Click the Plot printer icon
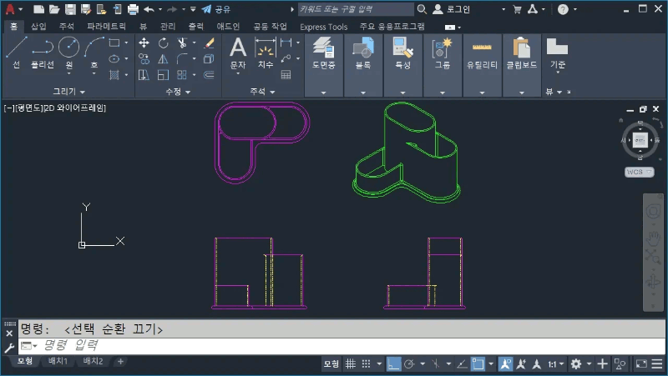 click(133, 9)
